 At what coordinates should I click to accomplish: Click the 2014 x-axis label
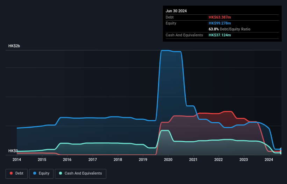coord(17,160)
